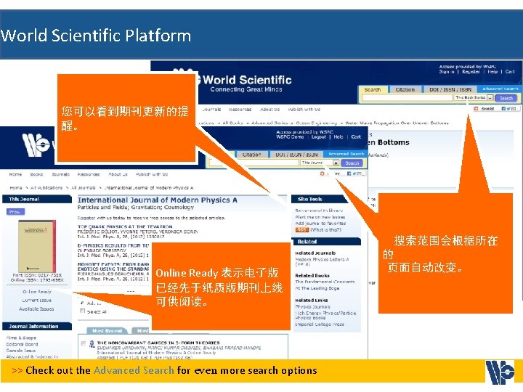Click All Journals breadcrumb in front window

click(x=84, y=188)
